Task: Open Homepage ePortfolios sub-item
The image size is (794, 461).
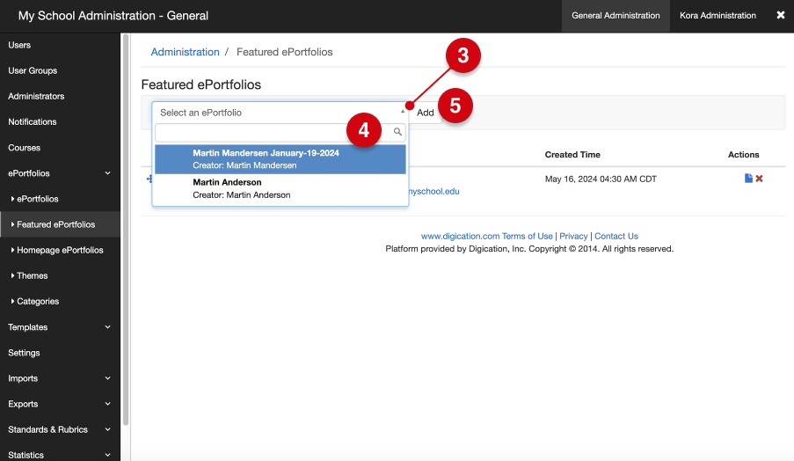Action: 60,250
